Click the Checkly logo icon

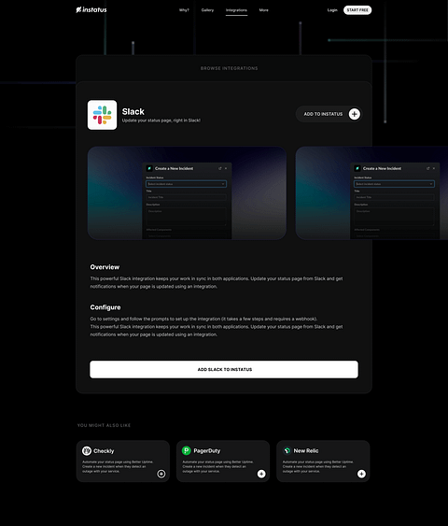tap(87, 450)
